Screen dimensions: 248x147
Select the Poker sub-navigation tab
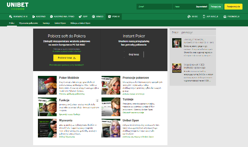point(12,23)
